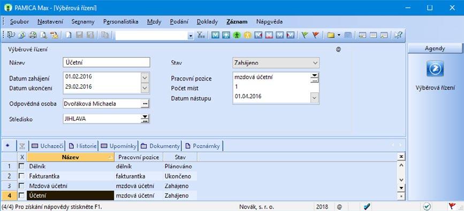The height and width of the screenshot is (211, 464).
Task: Open the Záznam menu
Action: click(x=237, y=21)
